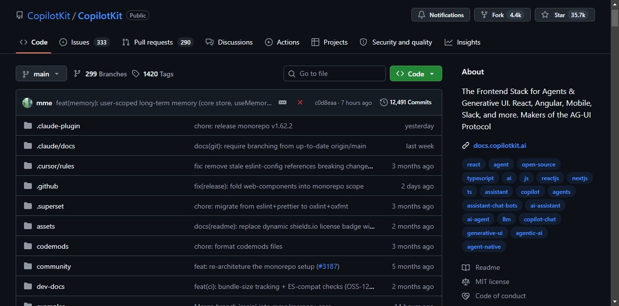Open the main branch selector dropdown
The height and width of the screenshot is (306, 619).
(x=41, y=73)
